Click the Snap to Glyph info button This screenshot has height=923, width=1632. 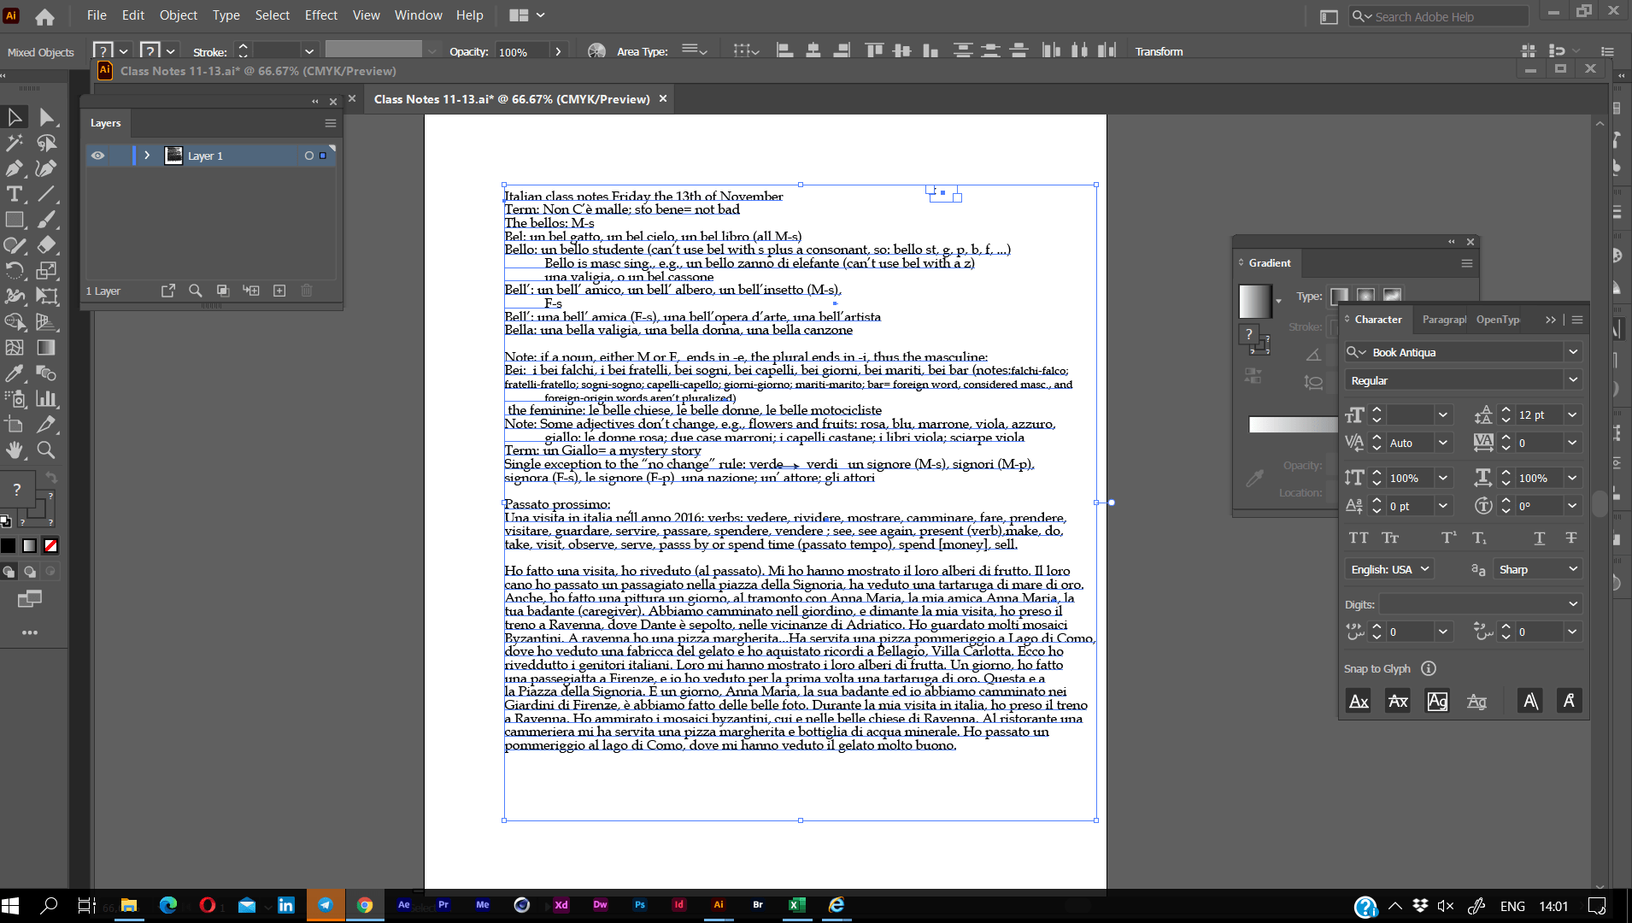(1429, 668)
